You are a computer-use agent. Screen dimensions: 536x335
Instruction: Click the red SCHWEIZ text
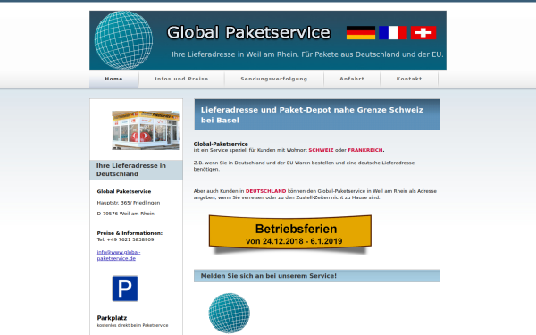tap(321, 150)
